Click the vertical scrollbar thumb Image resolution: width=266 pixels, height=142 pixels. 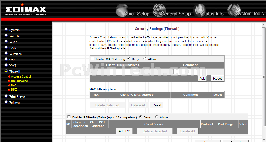[x=264, y=77]
